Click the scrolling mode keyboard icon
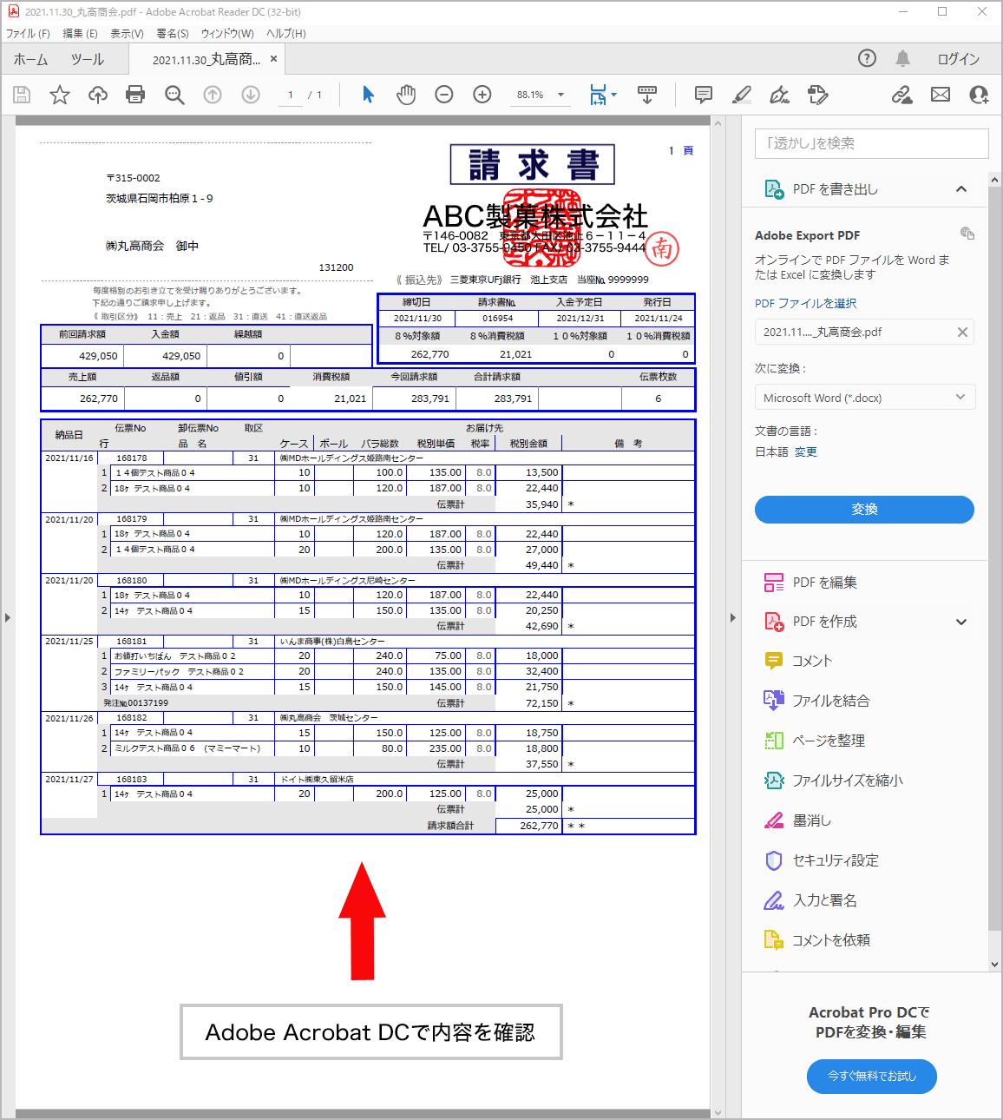 click(x=647, y=95)
